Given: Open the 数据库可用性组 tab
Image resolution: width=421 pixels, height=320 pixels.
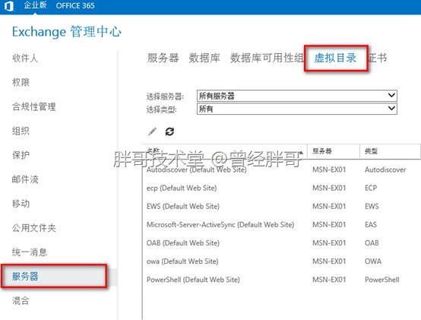Looking at the screenshot, I should (267, 58).
